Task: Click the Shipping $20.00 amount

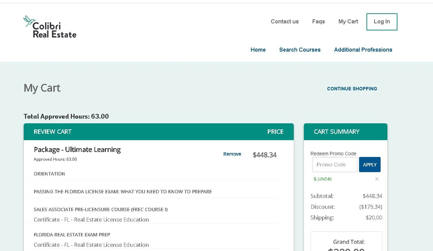Action: [x=374, y=218]
